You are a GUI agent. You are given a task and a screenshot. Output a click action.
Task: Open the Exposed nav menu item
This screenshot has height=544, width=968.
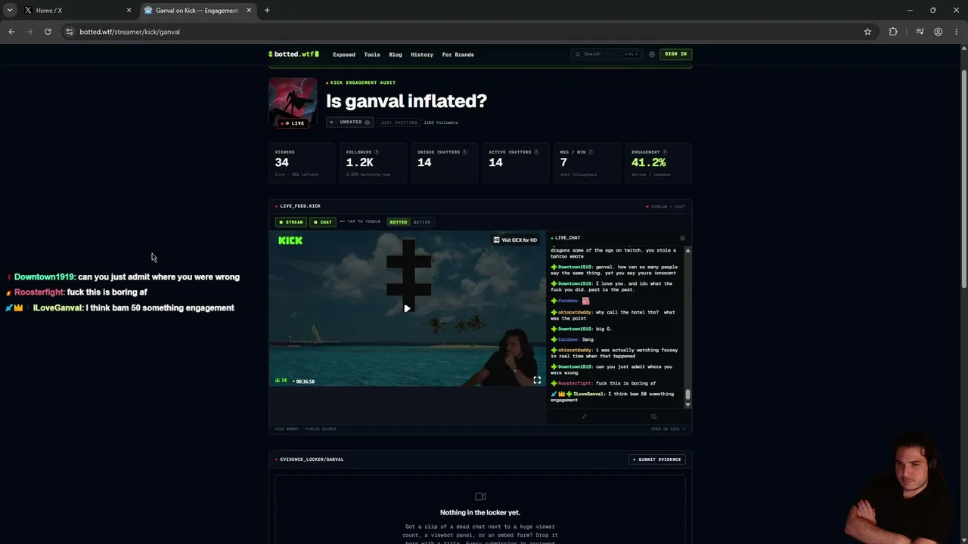click(343, 54)
